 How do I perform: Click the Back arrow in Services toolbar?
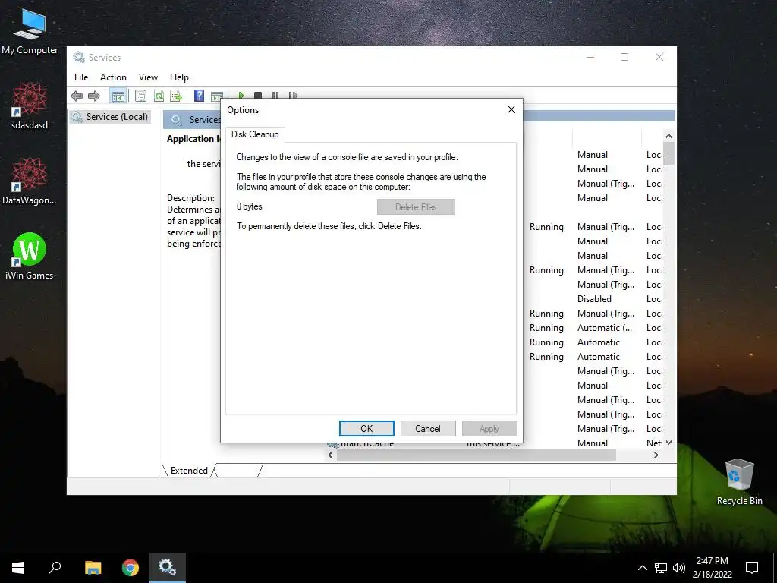coord(77,96)
